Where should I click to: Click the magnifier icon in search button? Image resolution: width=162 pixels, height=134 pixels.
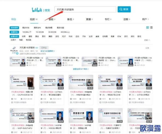(121, 9)
